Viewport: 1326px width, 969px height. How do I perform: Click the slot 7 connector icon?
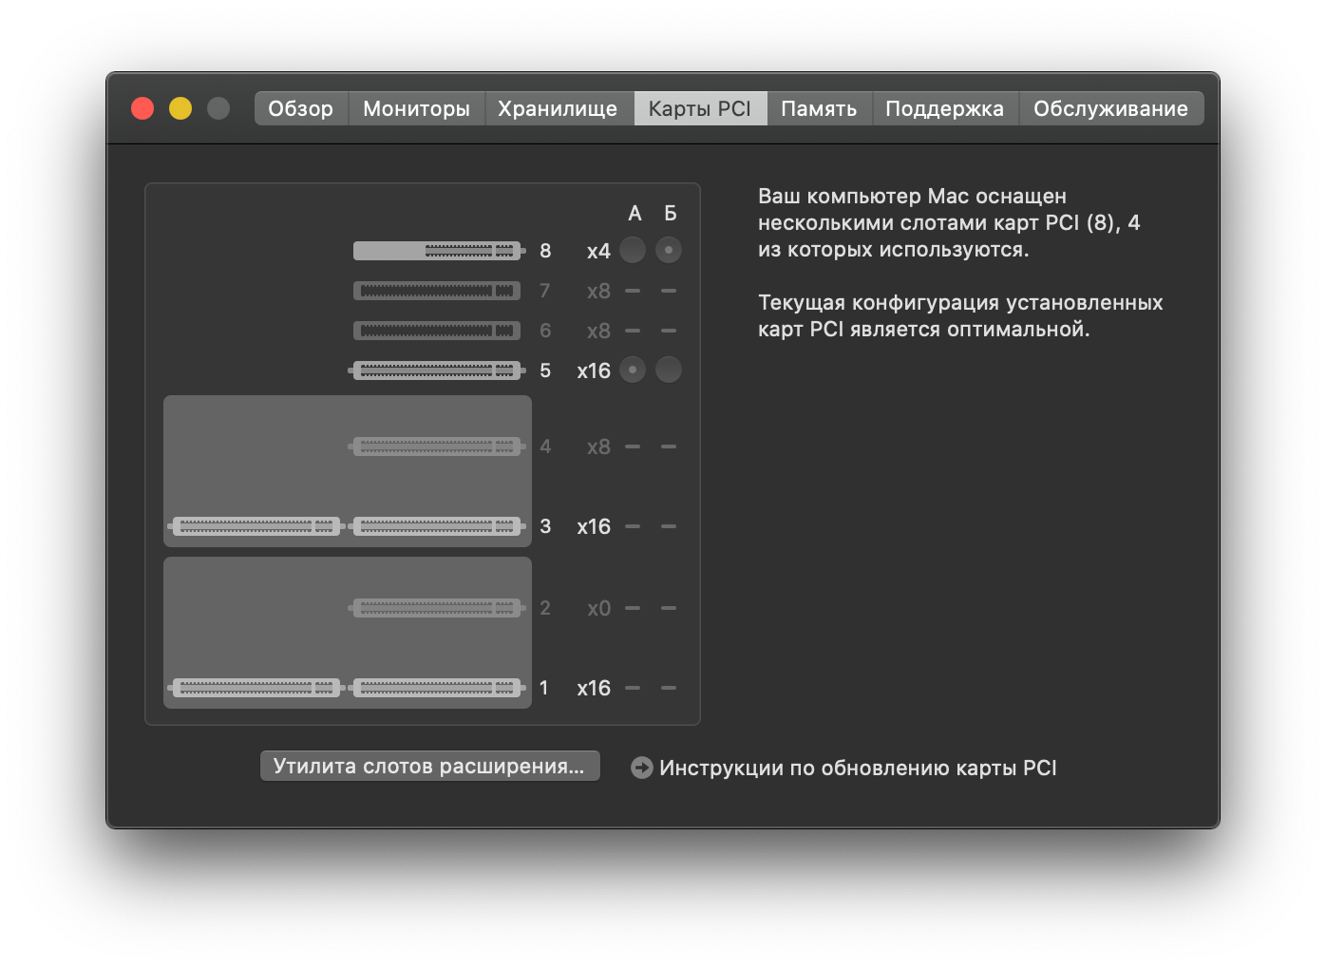coord(437,291)
